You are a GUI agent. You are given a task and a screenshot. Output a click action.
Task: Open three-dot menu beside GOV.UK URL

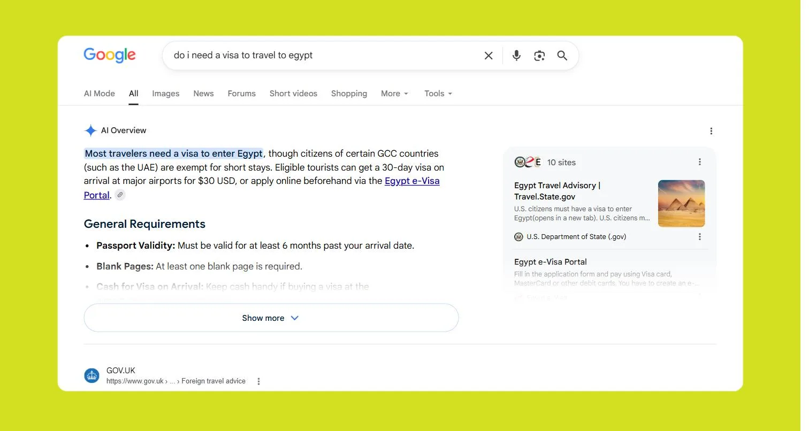pos(258,381)
